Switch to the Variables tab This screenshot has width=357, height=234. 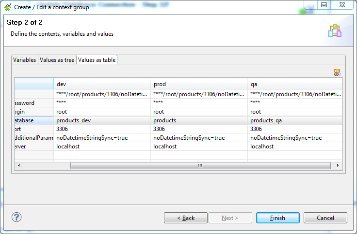[x=25, y=59]
